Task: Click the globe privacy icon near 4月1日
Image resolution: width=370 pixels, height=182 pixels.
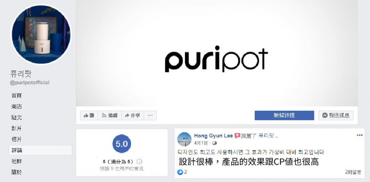Action: (214, 143)
